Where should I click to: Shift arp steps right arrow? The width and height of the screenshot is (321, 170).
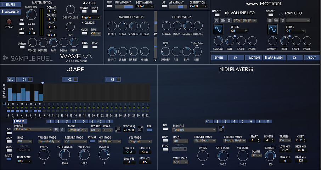click(4, 89)
